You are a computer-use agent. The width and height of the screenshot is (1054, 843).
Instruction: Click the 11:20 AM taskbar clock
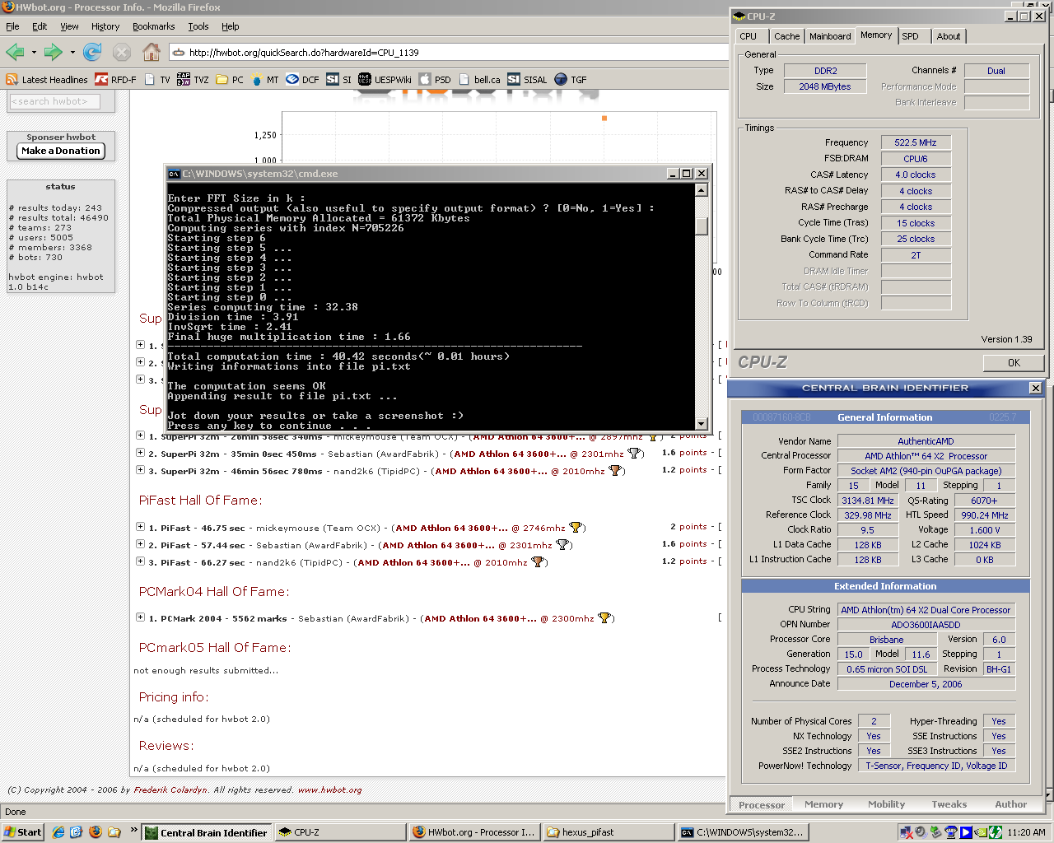pos(1026,832)
